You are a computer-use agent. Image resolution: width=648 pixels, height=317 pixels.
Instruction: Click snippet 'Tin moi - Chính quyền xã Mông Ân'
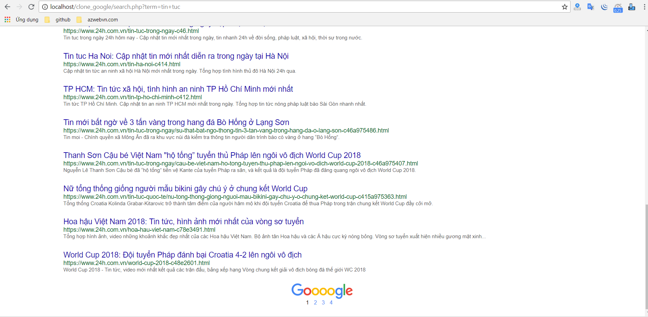pos(202,137)
